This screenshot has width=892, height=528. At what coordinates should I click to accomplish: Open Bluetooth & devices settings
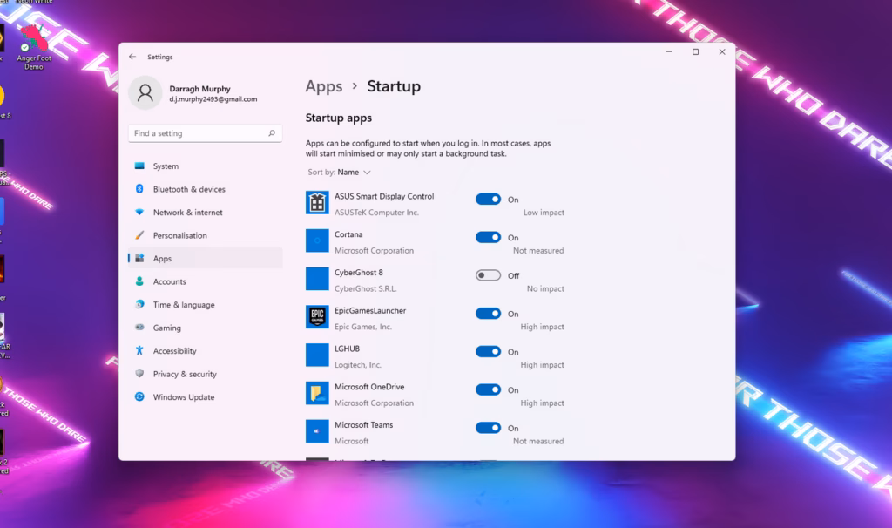tap(206, 189)
